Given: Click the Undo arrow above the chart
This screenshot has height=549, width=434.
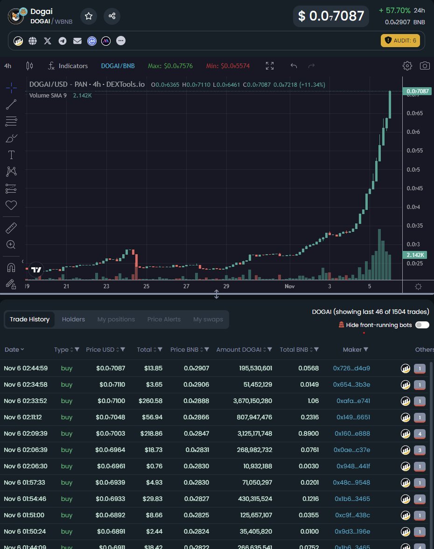Looking at the screenshot, I should tap(294, 66).
